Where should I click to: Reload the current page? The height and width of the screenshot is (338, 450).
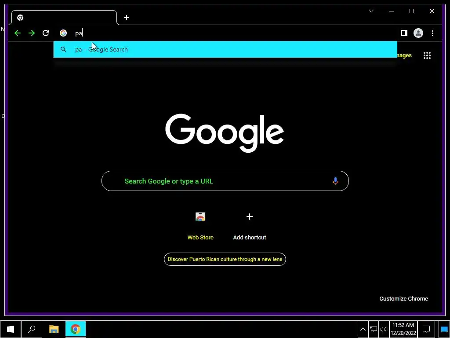[x=46, y=33]
